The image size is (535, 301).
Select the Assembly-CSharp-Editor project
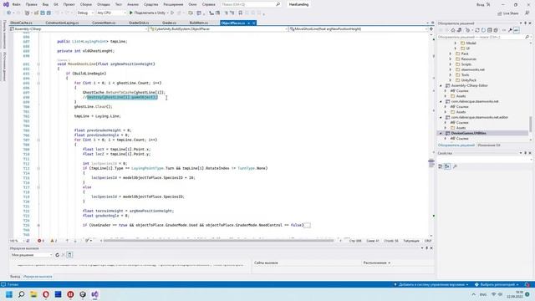point(469,85)
